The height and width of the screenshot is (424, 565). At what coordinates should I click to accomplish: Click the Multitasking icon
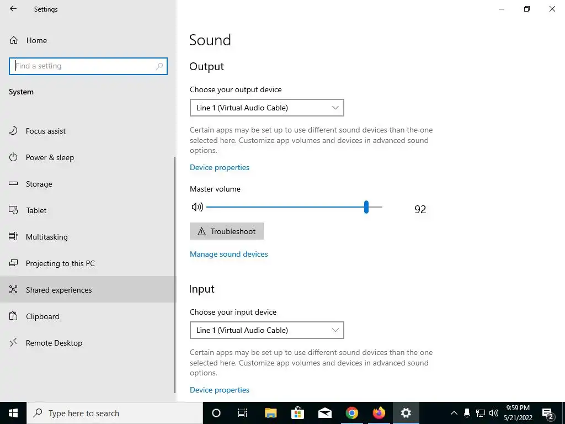[13, 236]
